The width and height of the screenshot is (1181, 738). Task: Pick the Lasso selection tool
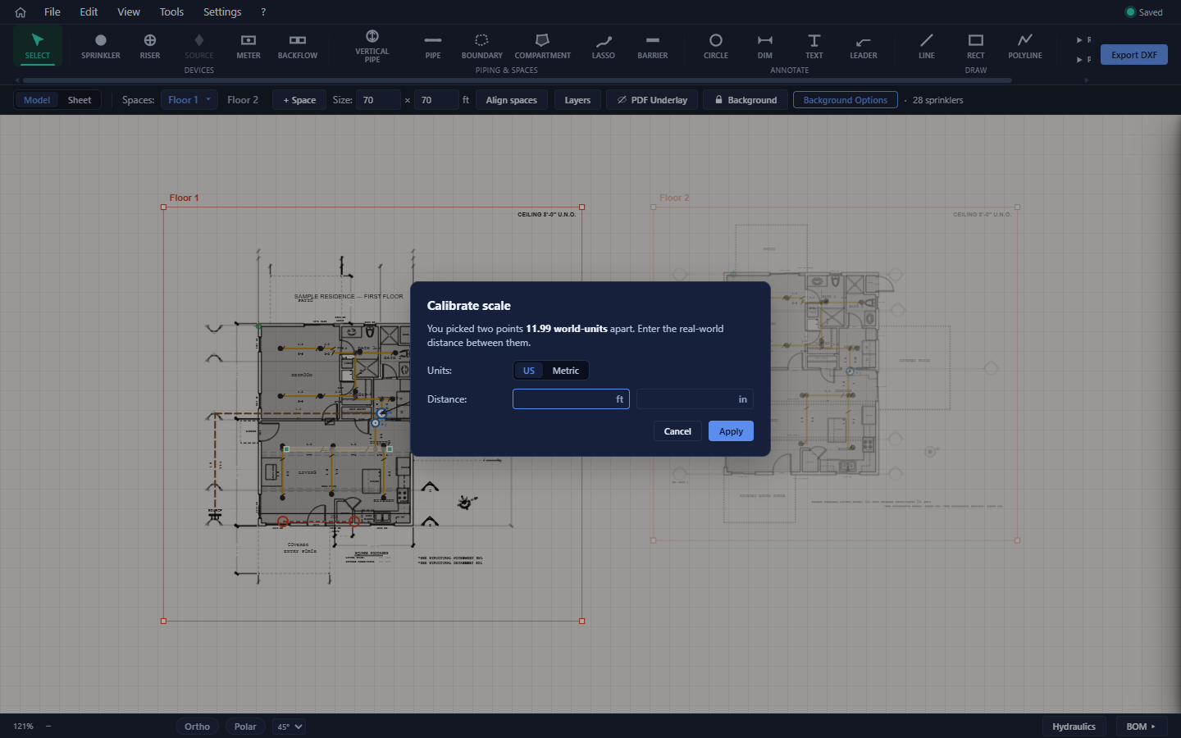(x=604, y=46)
